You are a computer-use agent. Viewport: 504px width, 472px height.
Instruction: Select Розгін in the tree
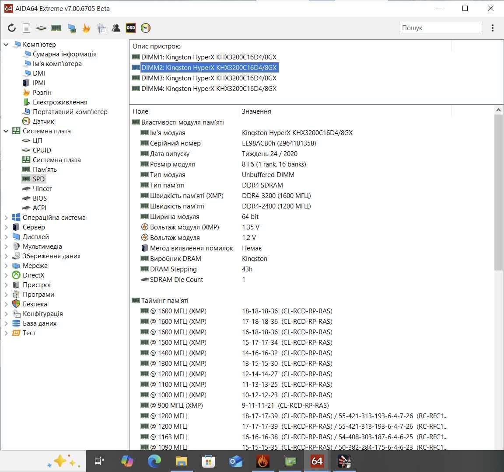[x=42, y=93]
